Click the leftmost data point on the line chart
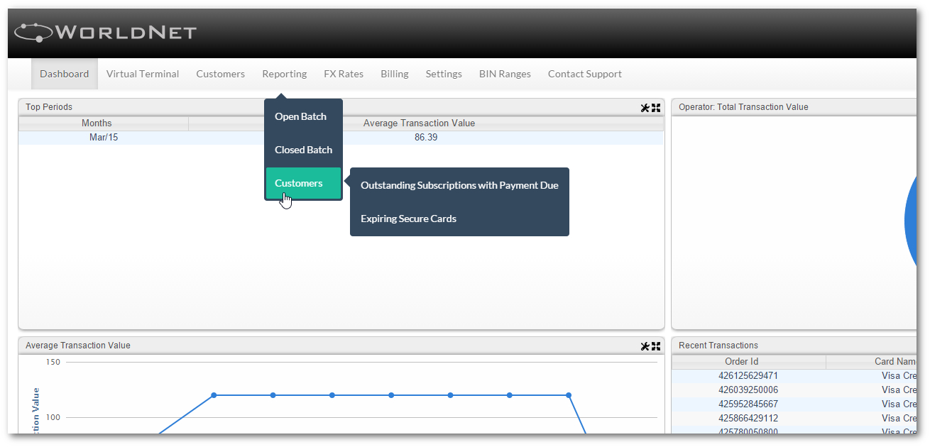 click(214, 395)
